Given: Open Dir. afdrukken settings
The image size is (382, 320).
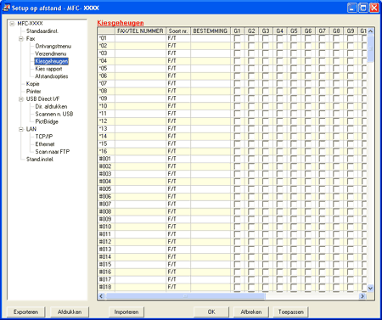Looking at the screenshot, I should point(51,106).
